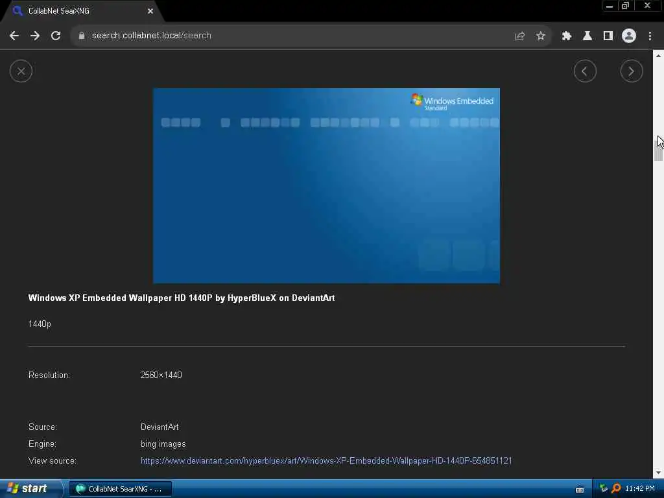Click the DeviantArt source value

point(160,427)
